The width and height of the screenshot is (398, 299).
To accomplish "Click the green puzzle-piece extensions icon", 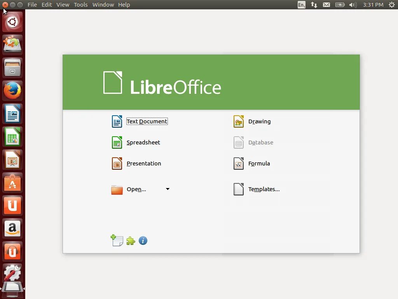I will (131, 241).
